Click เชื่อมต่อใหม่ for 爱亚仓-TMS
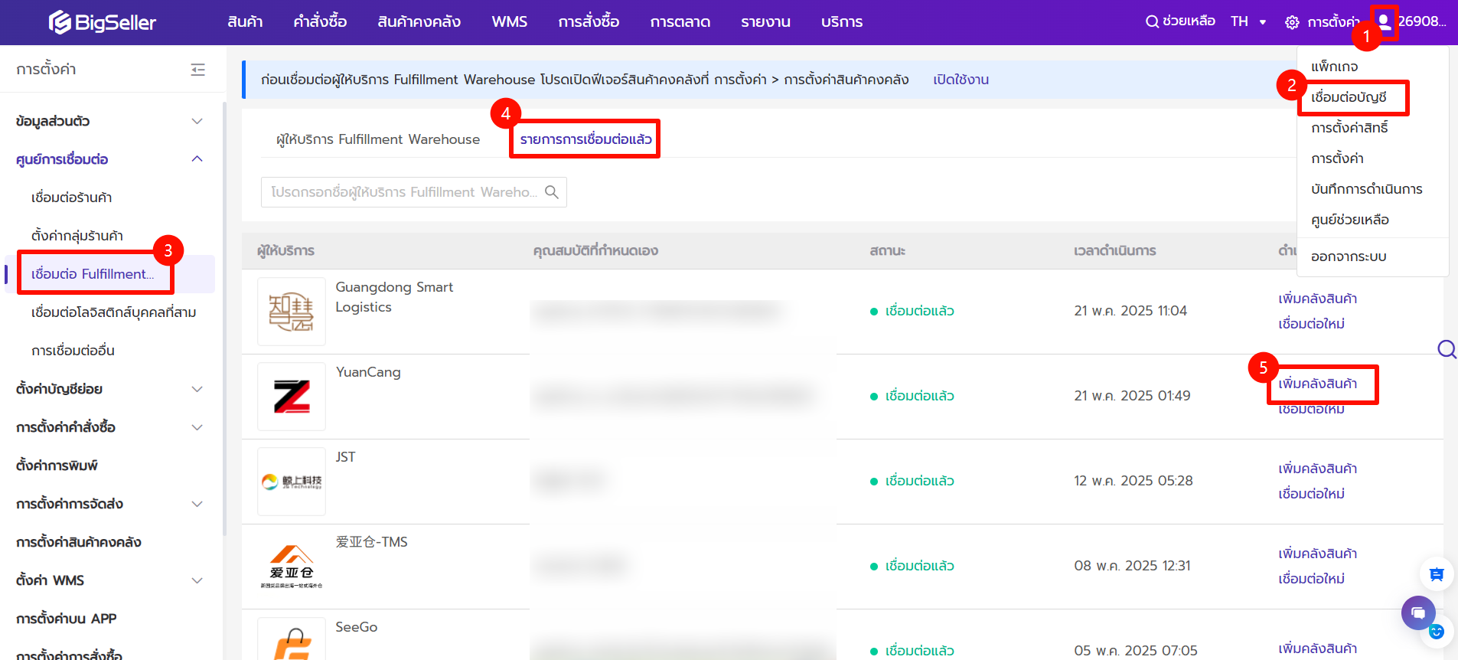Screen dimensions: 1458x660 (x=1311, y=579)
